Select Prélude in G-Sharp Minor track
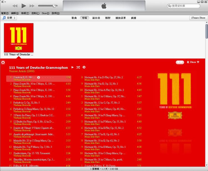This screenshot has height=171, width=208. (39, 110)
